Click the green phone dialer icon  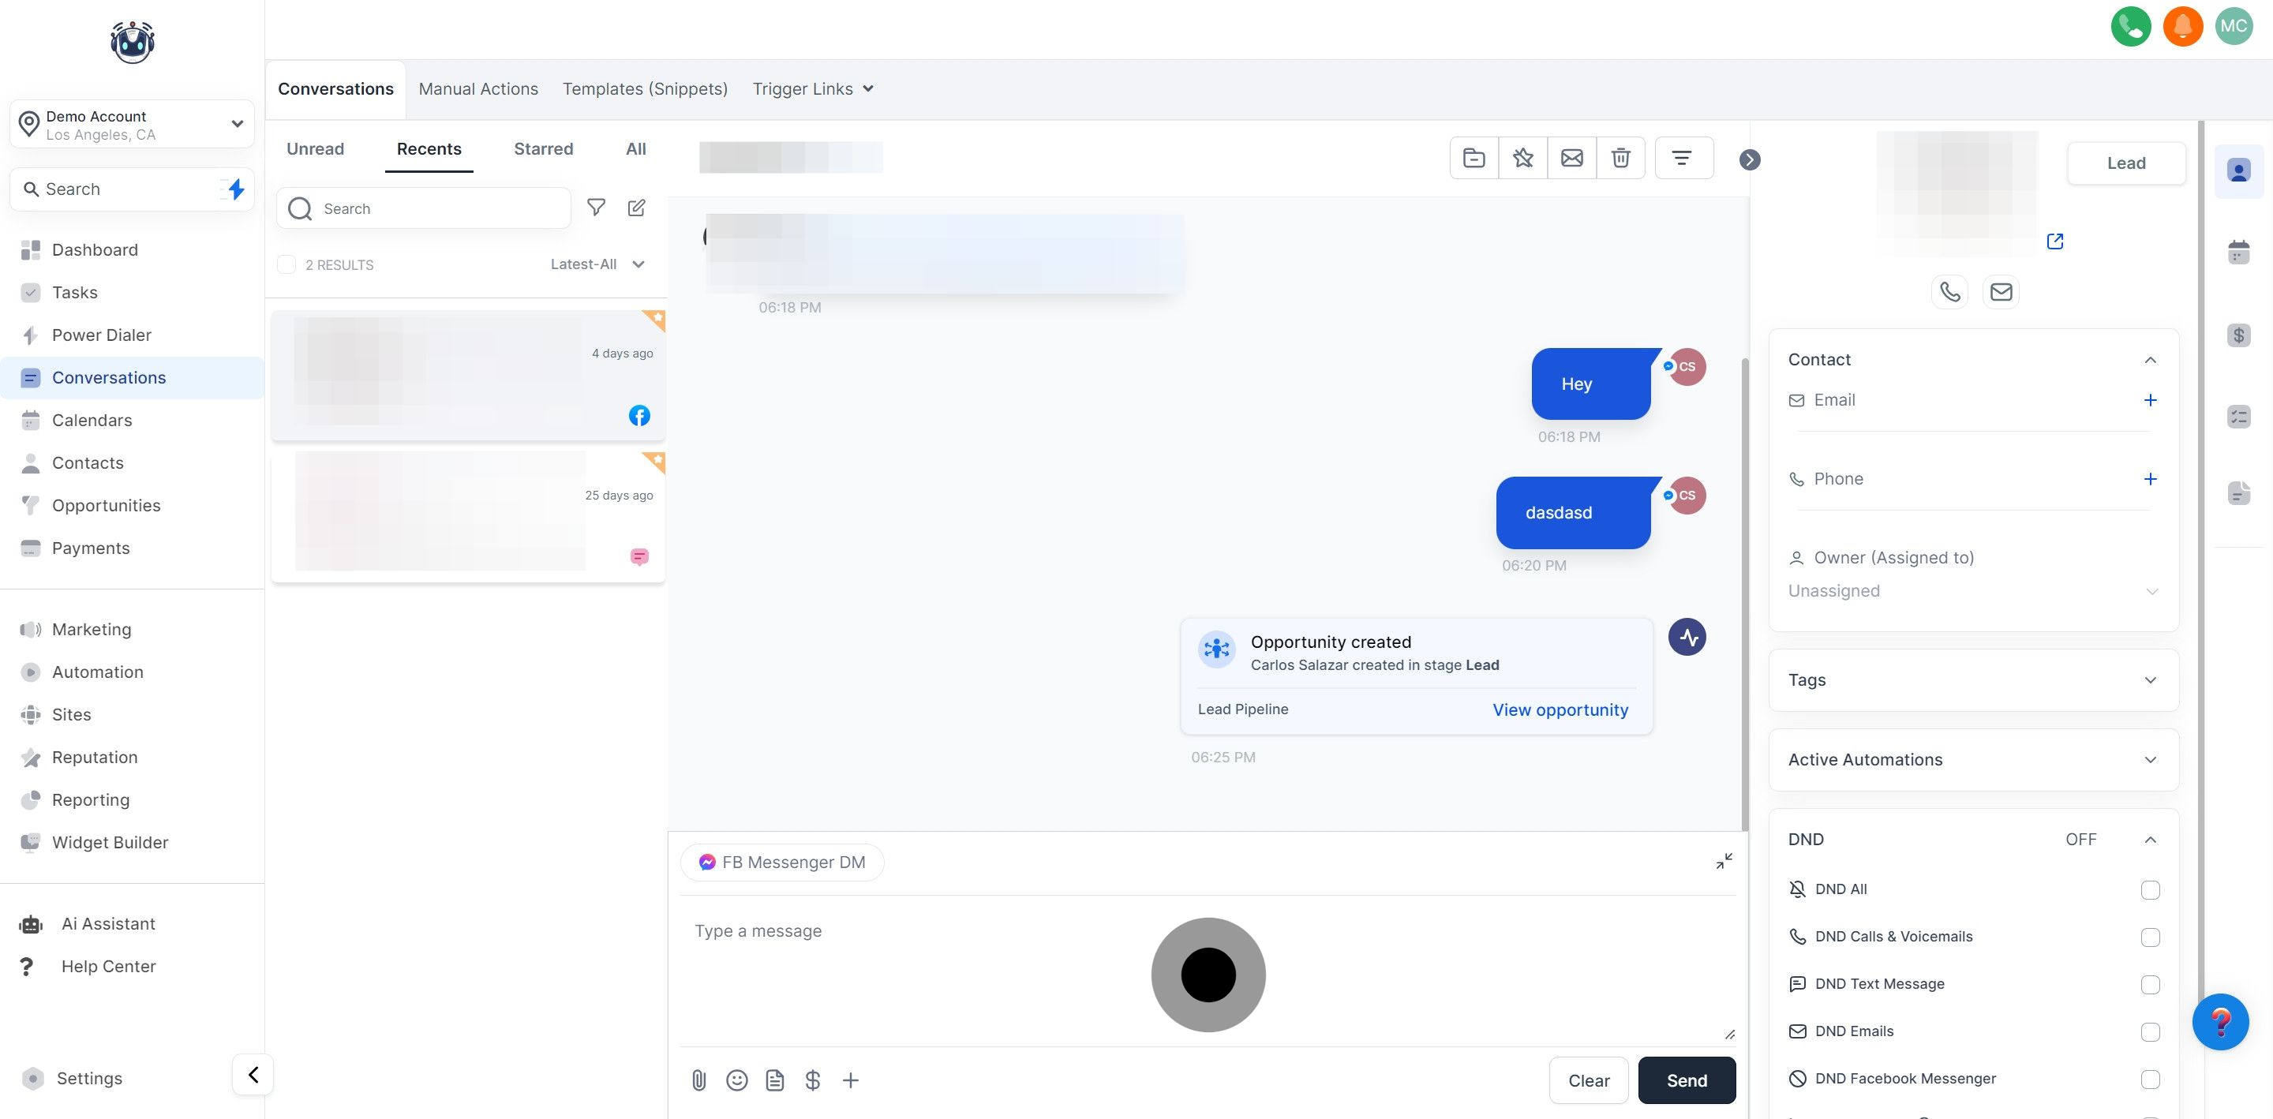pyautogui.click(x=2130, y=25)
